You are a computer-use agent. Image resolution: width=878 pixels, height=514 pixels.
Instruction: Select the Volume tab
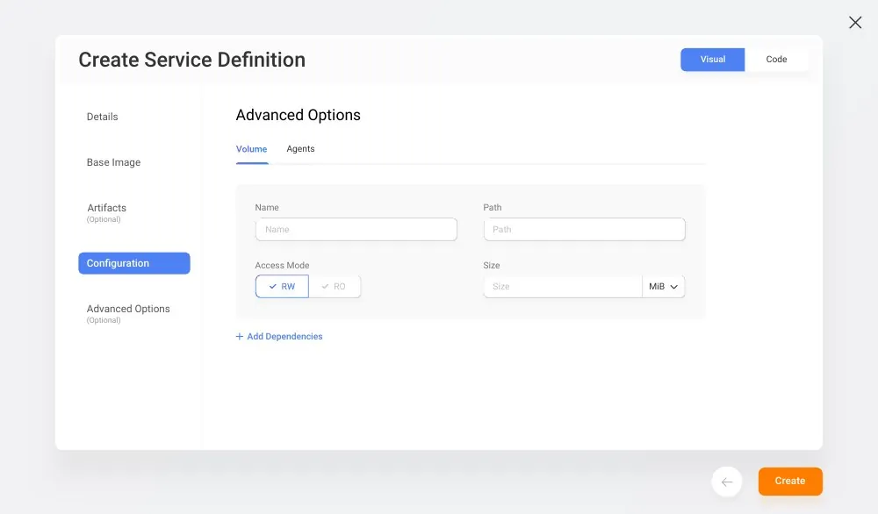[251, 149]
